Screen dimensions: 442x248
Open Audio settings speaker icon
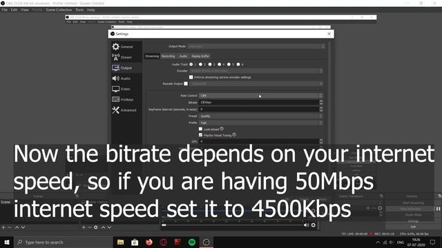pyautogui.click(x=115, y=79)
